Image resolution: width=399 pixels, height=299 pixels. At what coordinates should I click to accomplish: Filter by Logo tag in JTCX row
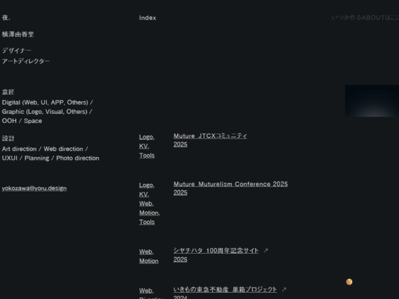coord(147,137)
